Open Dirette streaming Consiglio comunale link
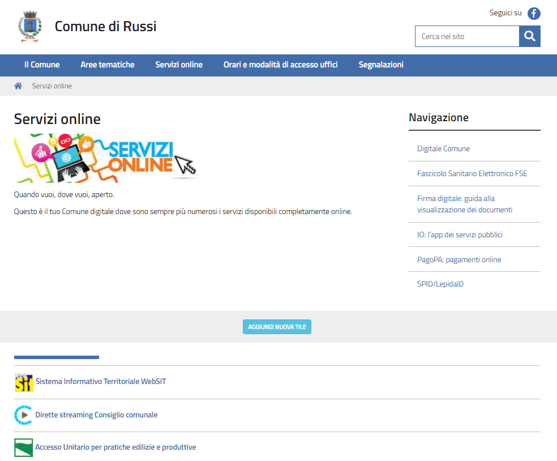 click(96, 415)
